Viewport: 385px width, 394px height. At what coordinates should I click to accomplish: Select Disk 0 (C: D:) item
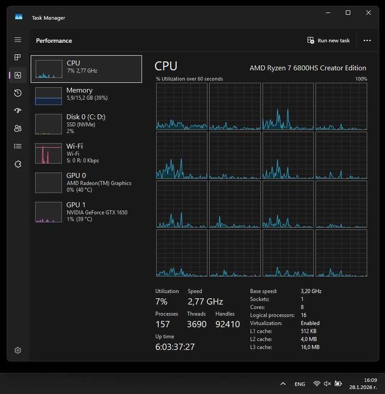click(x=86, y=123)
